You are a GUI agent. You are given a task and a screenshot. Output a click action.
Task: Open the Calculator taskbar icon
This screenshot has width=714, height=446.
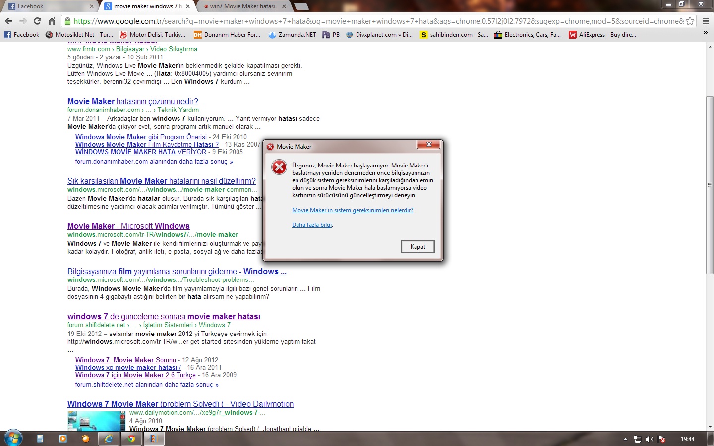(40, 439)
